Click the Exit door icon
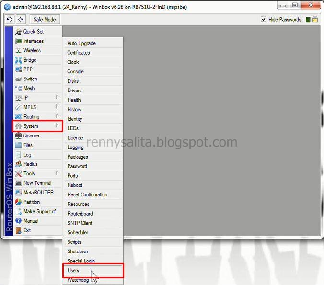 (18, 230)
